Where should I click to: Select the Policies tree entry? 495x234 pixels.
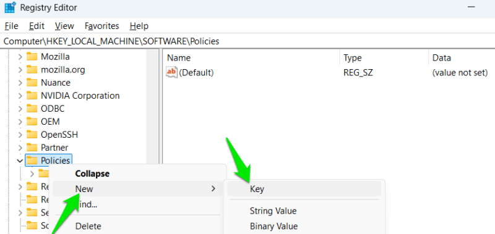coord(55,161)
